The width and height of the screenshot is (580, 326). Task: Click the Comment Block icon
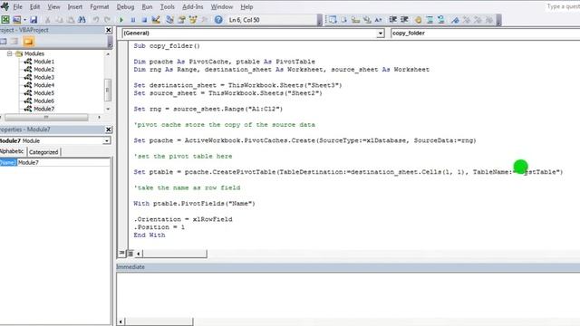(x=430, y=20)
